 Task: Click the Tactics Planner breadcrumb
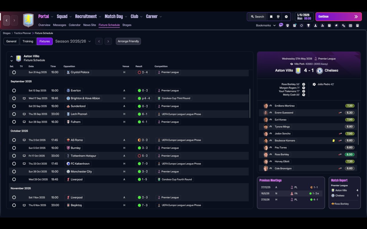23,33
